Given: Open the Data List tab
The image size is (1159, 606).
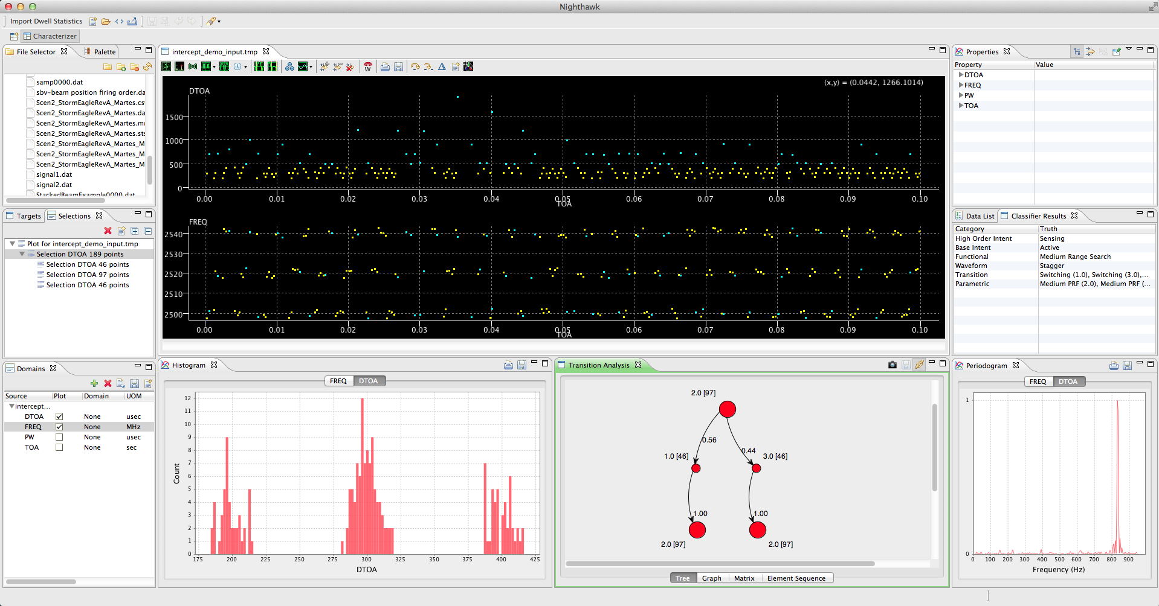Looking at the screenshot, I should point(979,216).
